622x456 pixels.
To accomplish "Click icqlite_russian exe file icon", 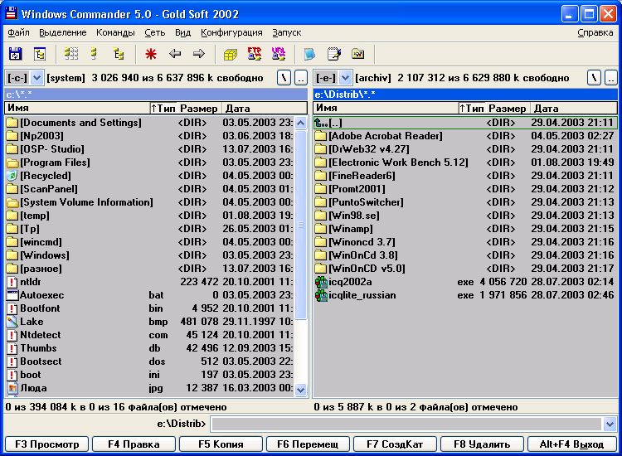I will pyautogui.click(x=321, y=295).
